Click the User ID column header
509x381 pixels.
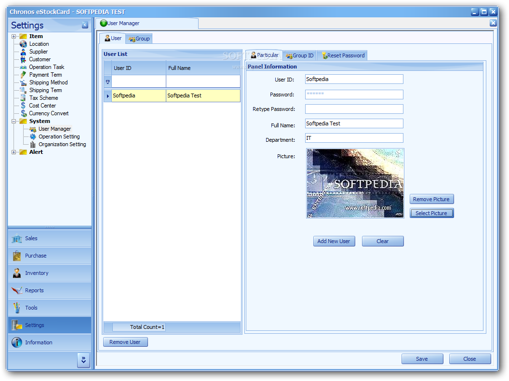click(139, 68)
